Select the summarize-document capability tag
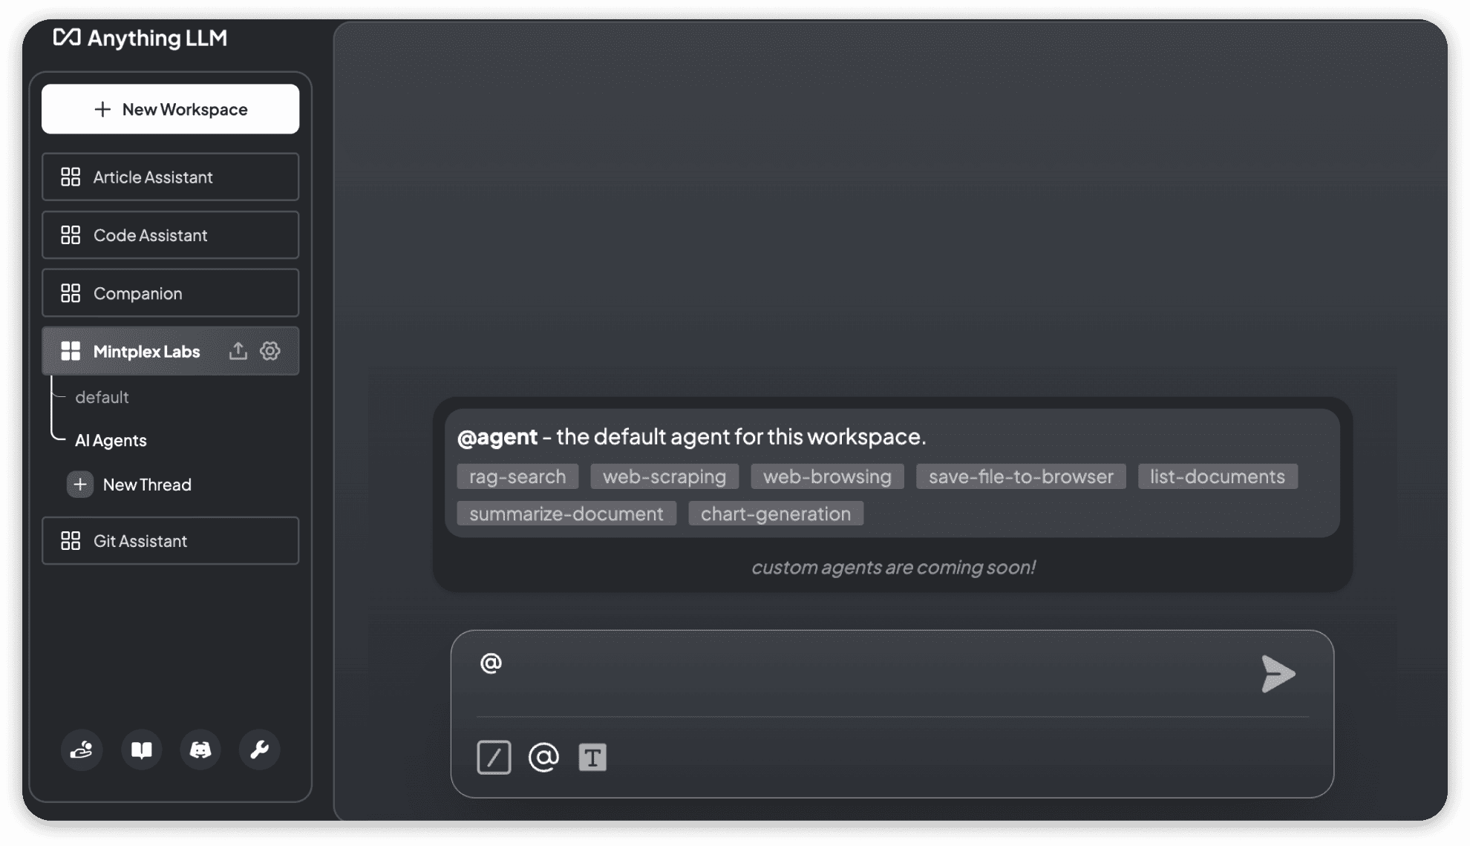Screen dimensions: 1470x846 click(566, 513)
